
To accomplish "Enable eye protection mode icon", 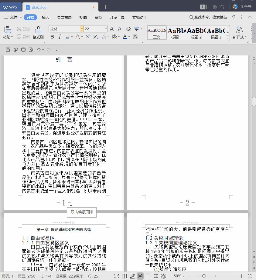I will (164, 276).
